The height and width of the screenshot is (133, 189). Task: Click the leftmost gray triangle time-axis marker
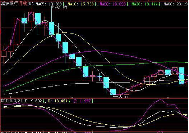[x=11, y=97]
